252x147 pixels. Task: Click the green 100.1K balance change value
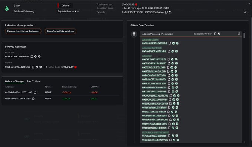66,99
